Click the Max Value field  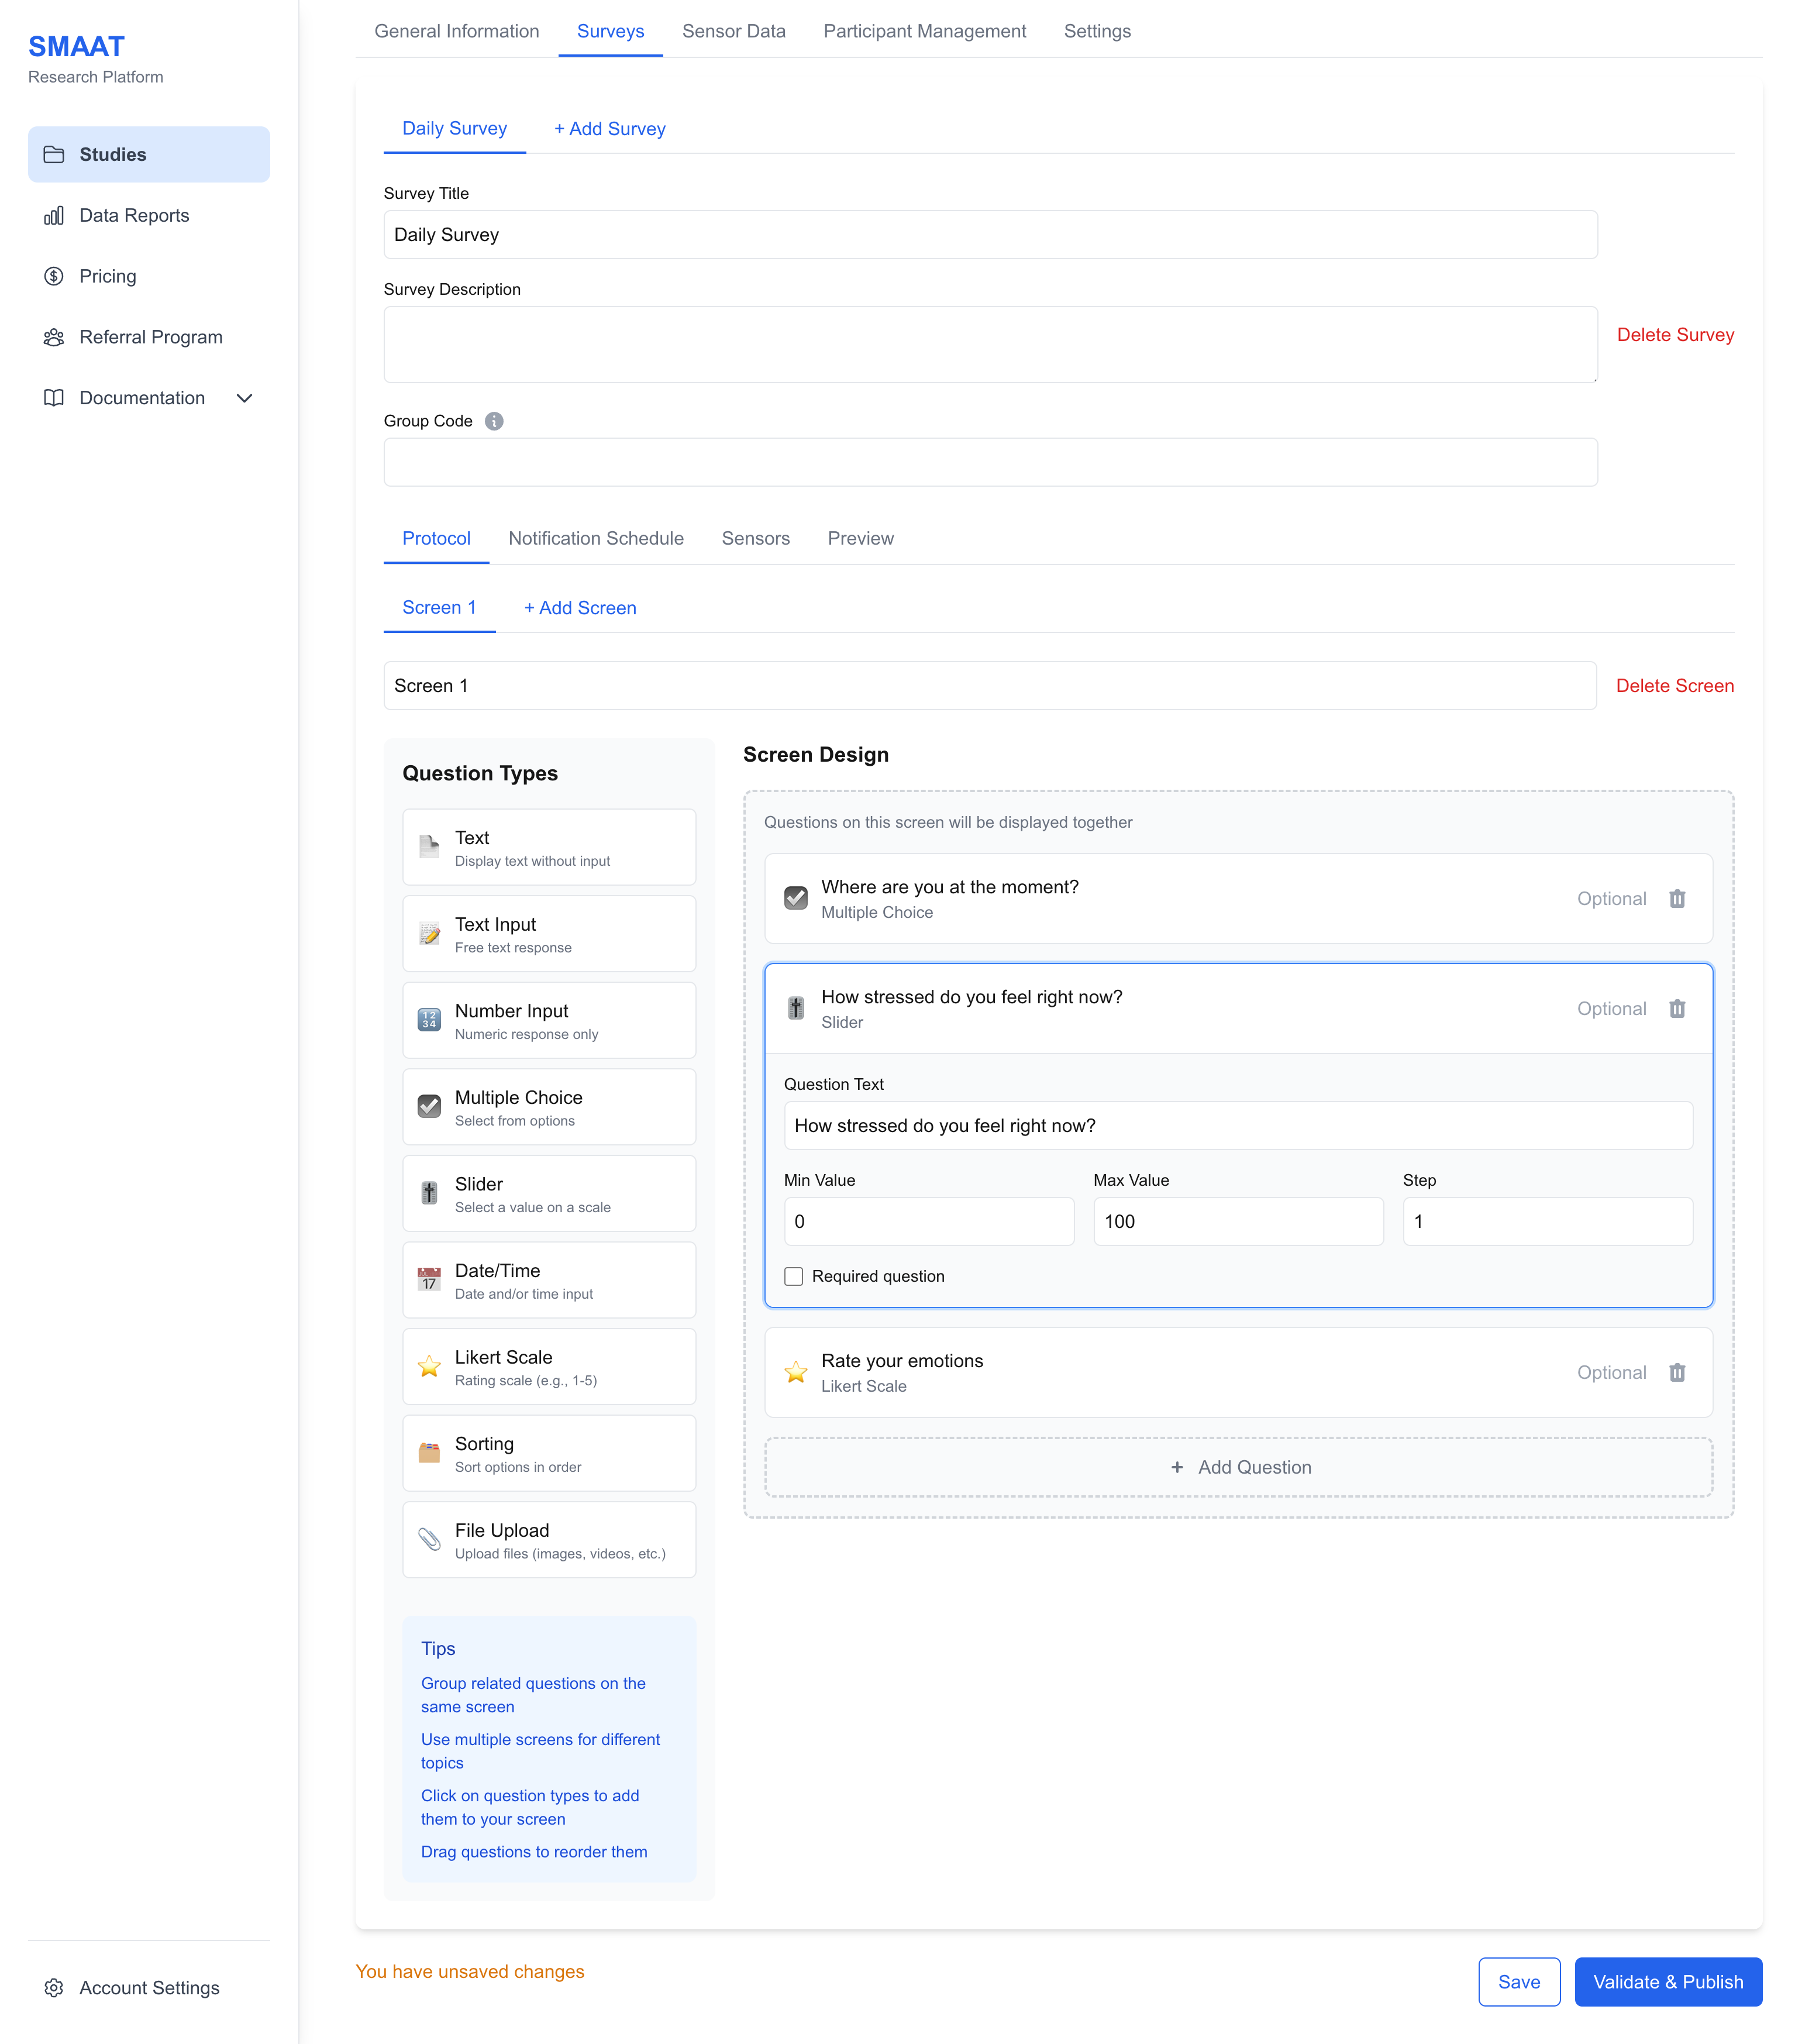click(1237, 1222)
